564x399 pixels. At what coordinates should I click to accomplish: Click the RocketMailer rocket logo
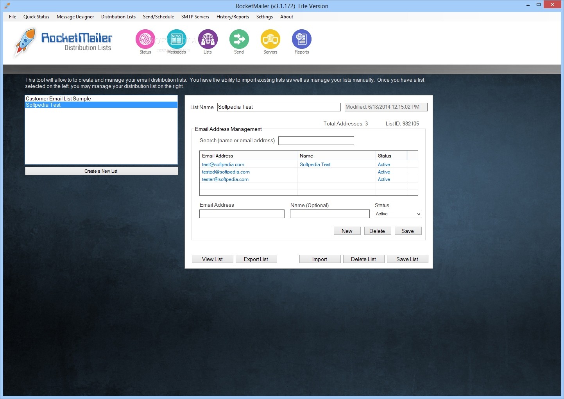click(x=25, y=42)
